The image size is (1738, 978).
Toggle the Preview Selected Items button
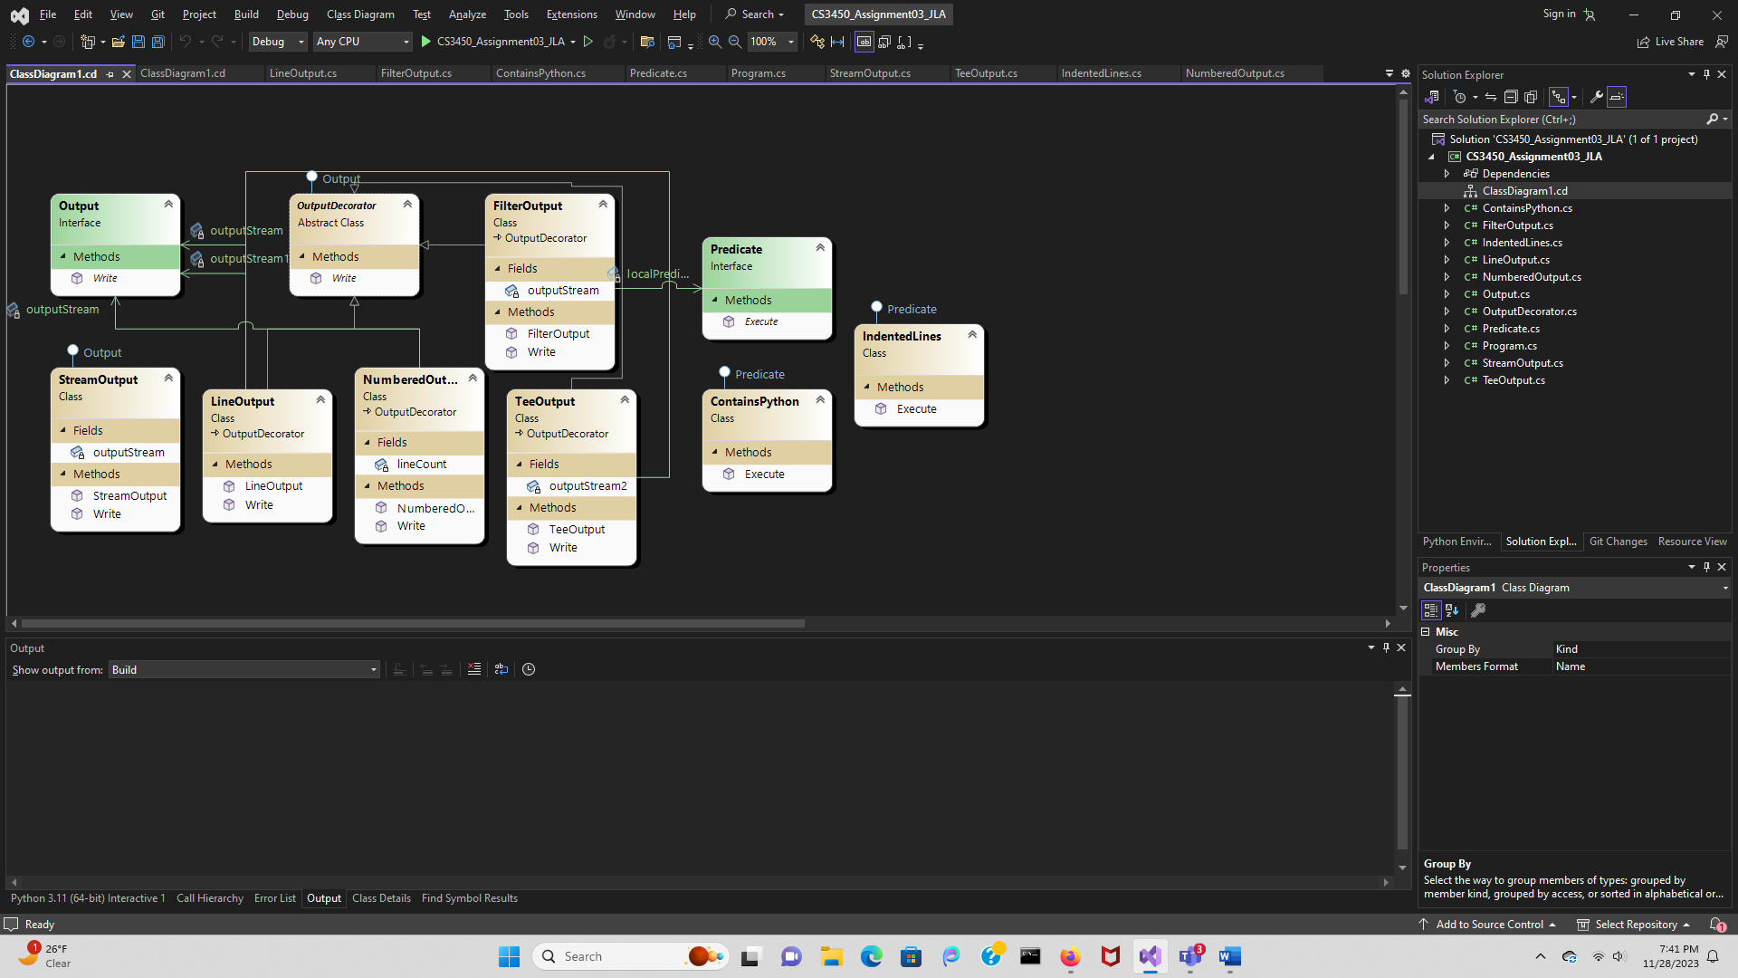(1617, 97)
